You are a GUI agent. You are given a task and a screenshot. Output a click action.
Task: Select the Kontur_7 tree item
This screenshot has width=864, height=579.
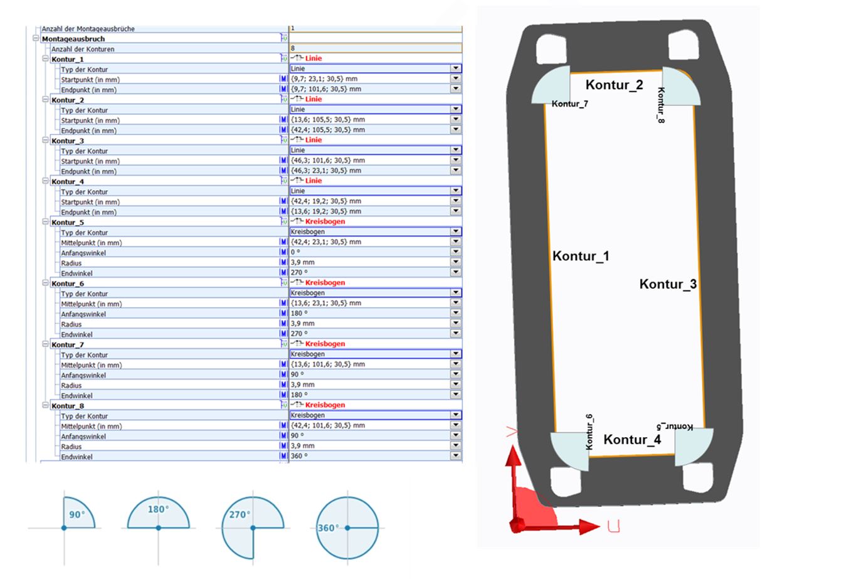[67, 344]
